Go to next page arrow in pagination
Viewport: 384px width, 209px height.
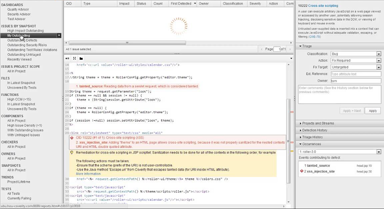click(x=290, y=49)
